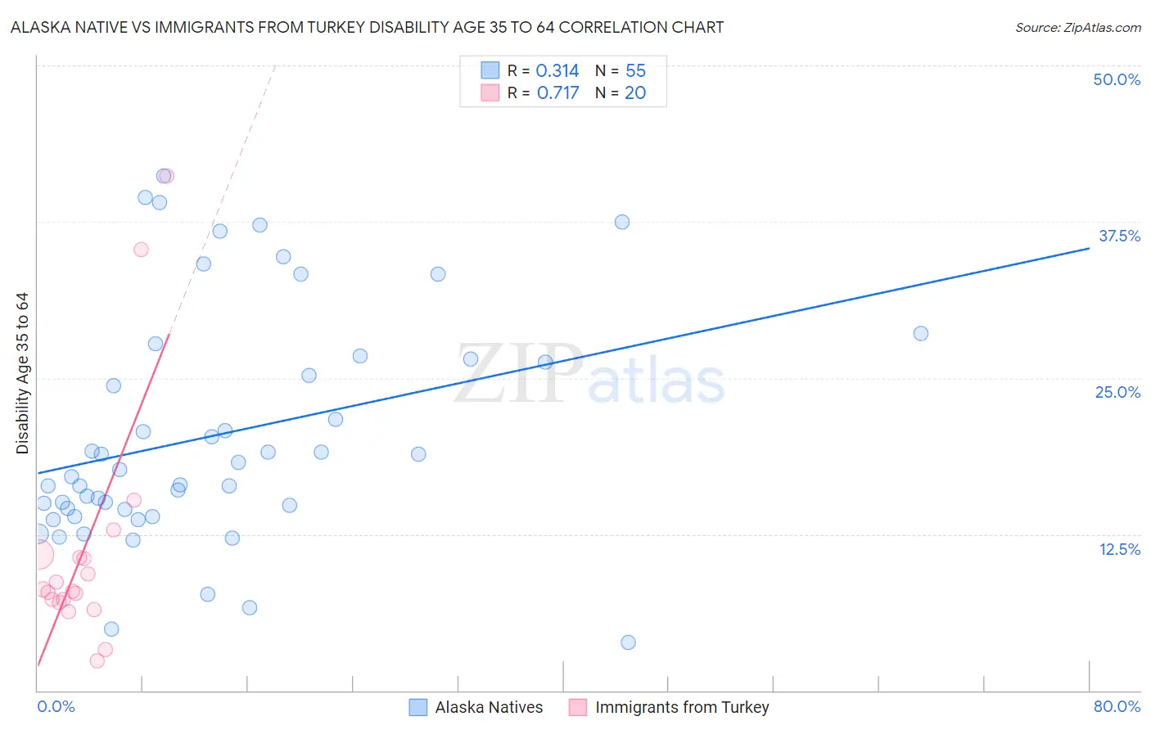Click the Disability Age 35 to 64 axis title
The height and width of the screenshot is (730, 1151).
(x=22, y=373)
